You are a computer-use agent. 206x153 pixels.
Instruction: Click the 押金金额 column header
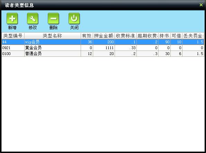(x=104, y=36)
